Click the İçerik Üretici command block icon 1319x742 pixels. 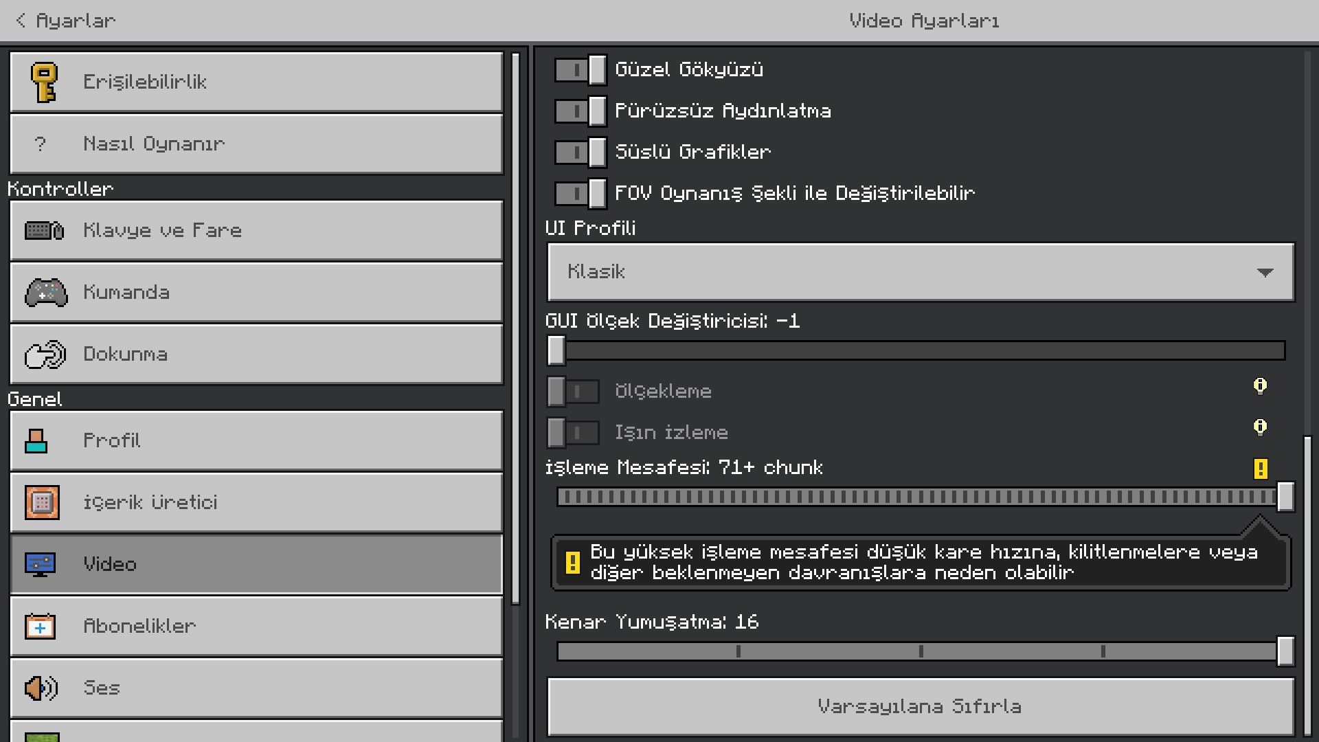(42, 503)
